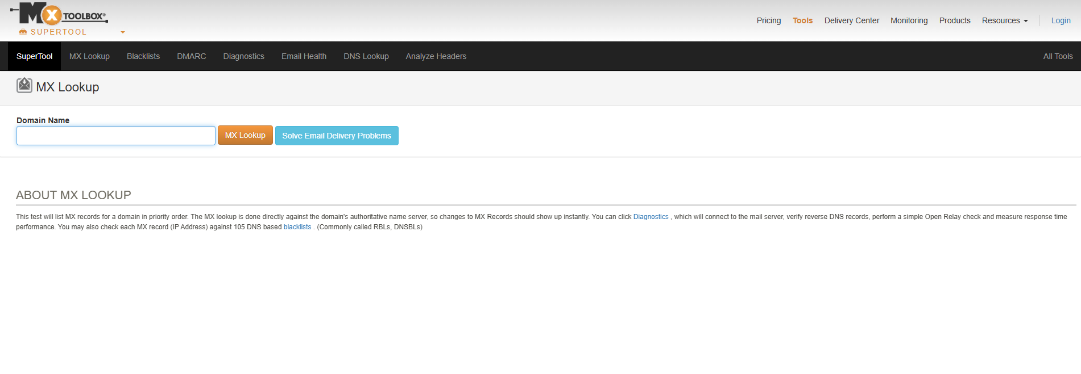
Task: Select the SuperTool tab
Action: (34, 56)
